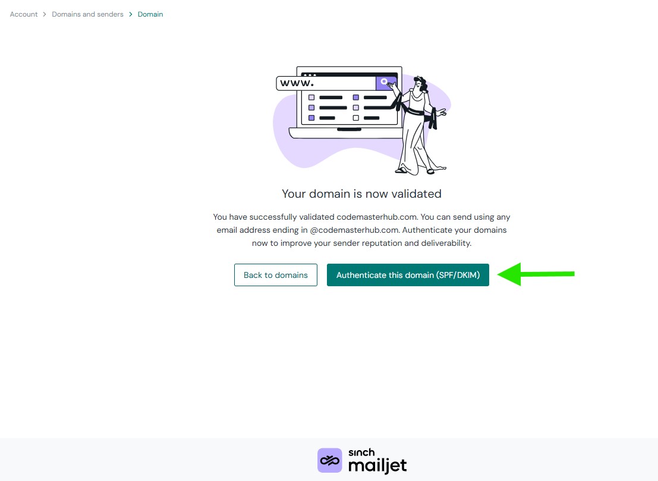The image size is (658, 481).
Task: Click the purple magnifier search icon in the illustration
Action: (385, 82)
